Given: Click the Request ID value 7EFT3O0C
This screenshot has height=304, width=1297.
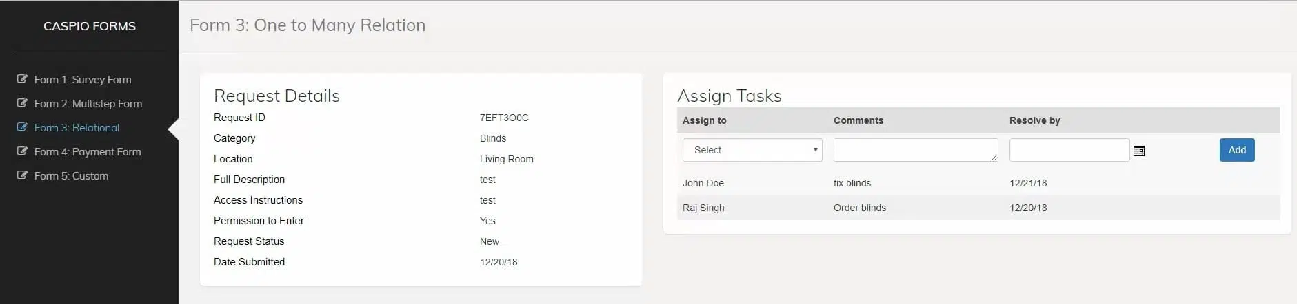Looking at the screenshot, I should [504, 118].
